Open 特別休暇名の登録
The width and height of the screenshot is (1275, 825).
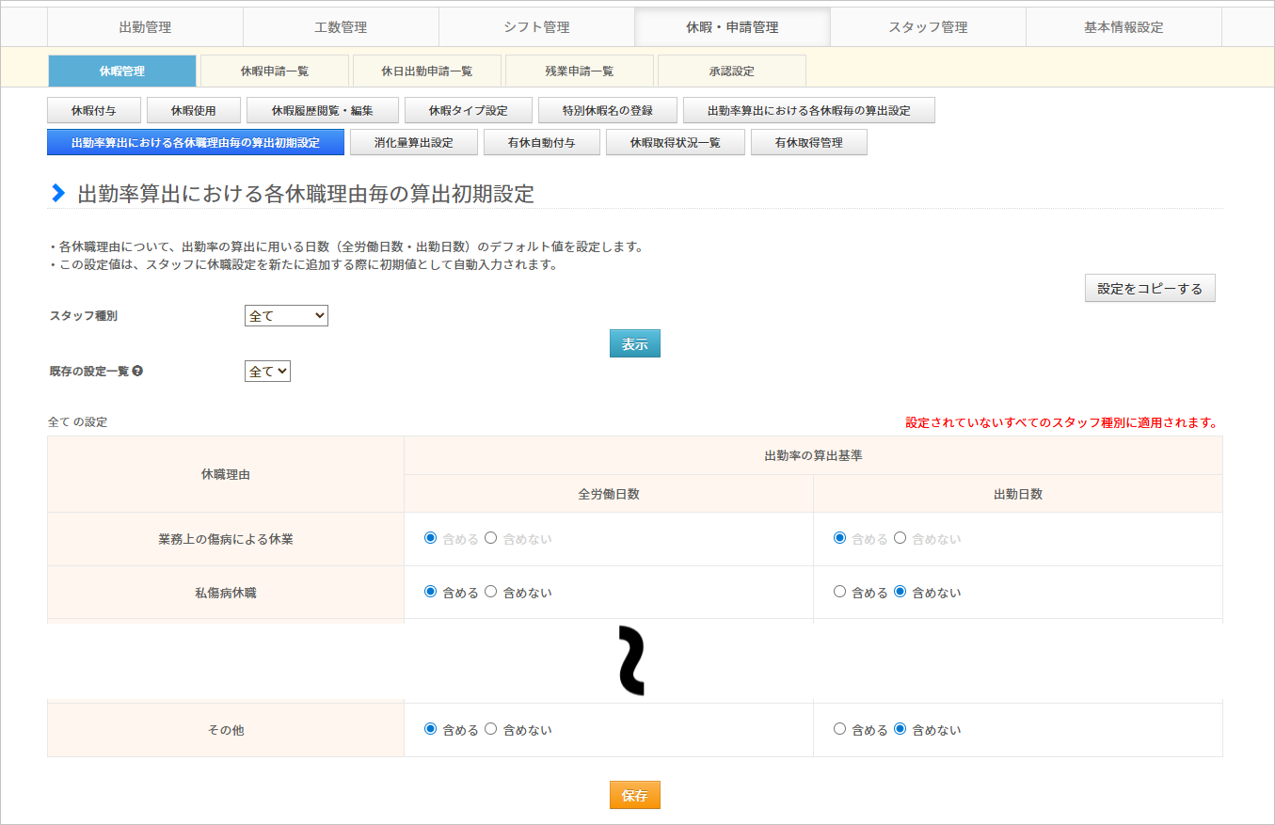(x=607, y=111)
